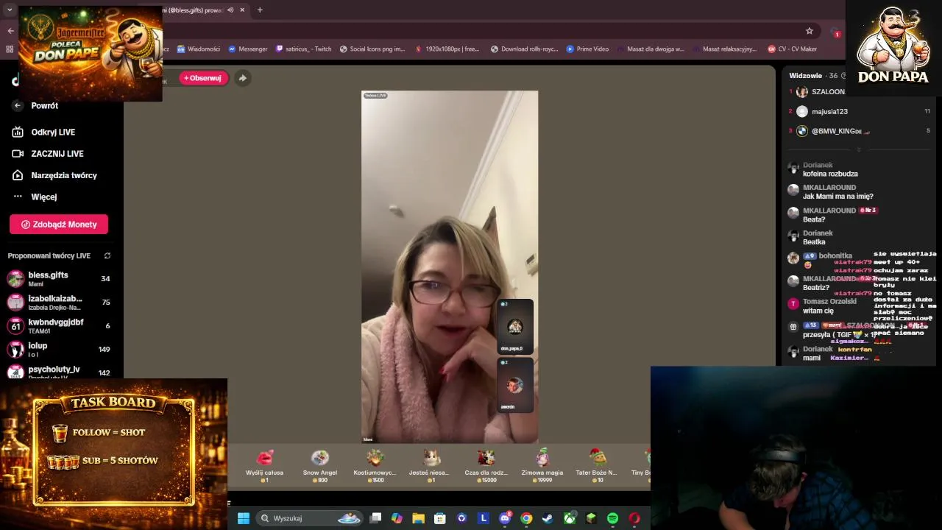The height and width of the screenshot is (530, 942).
Task: Refresh proposed LIVE creators list
Action: 107,256
